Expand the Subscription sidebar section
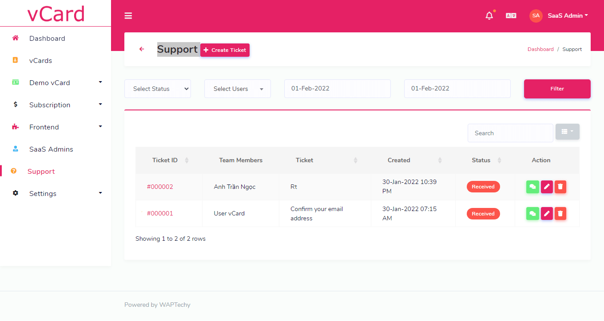 pos(49,105)
